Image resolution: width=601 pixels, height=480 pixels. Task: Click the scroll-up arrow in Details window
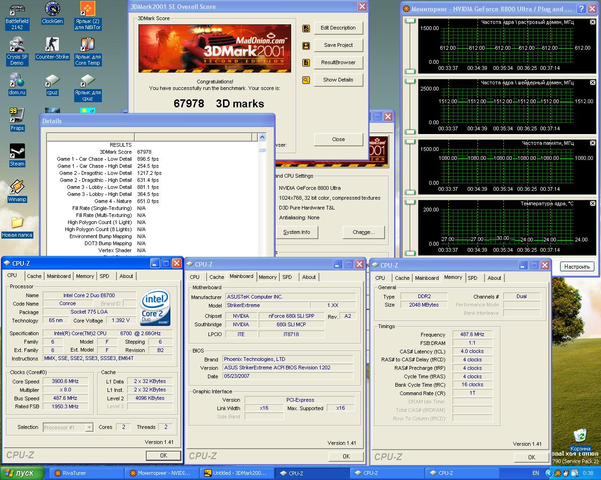pos(262,137)
